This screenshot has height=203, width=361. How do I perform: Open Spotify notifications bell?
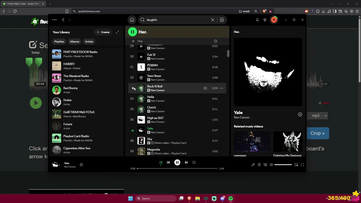tap(257, 20)
